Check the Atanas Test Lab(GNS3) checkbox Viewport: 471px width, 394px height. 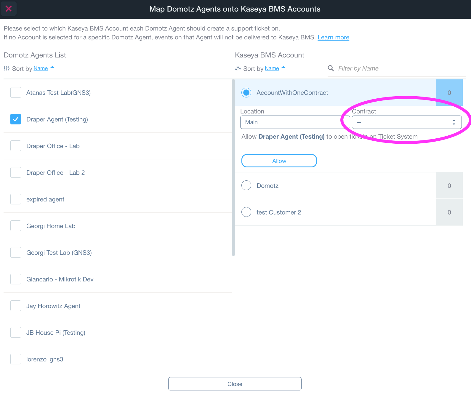pyautogui.click(x=16, y=92)
